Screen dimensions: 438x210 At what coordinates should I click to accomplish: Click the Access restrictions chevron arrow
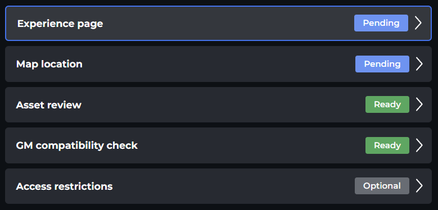(419, 186)
